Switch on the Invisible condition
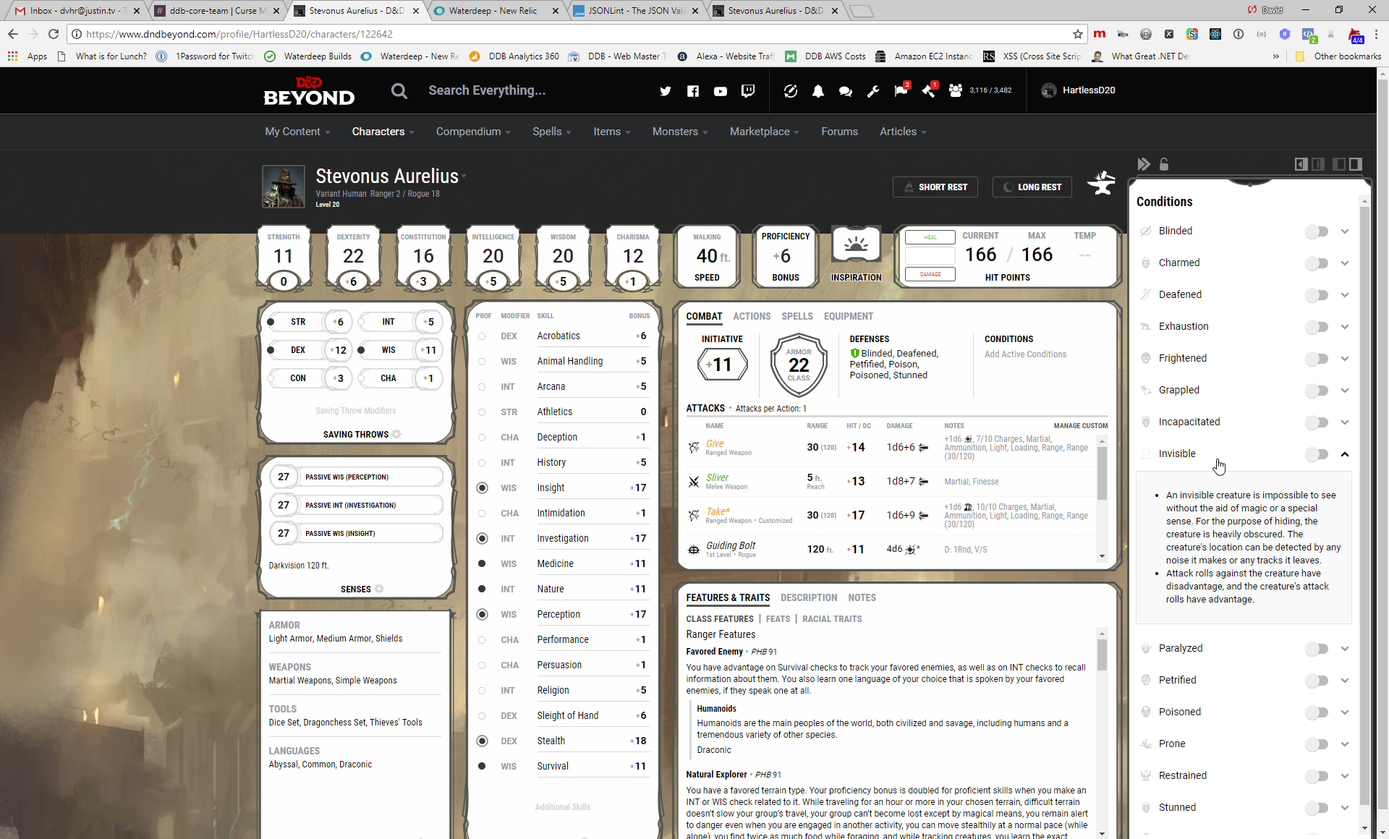This screenshot has height=839, width=1389. (1317, 454)
